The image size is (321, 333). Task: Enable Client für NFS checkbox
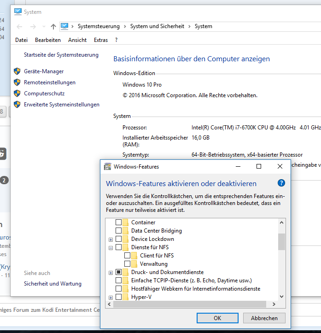point(127,255)
